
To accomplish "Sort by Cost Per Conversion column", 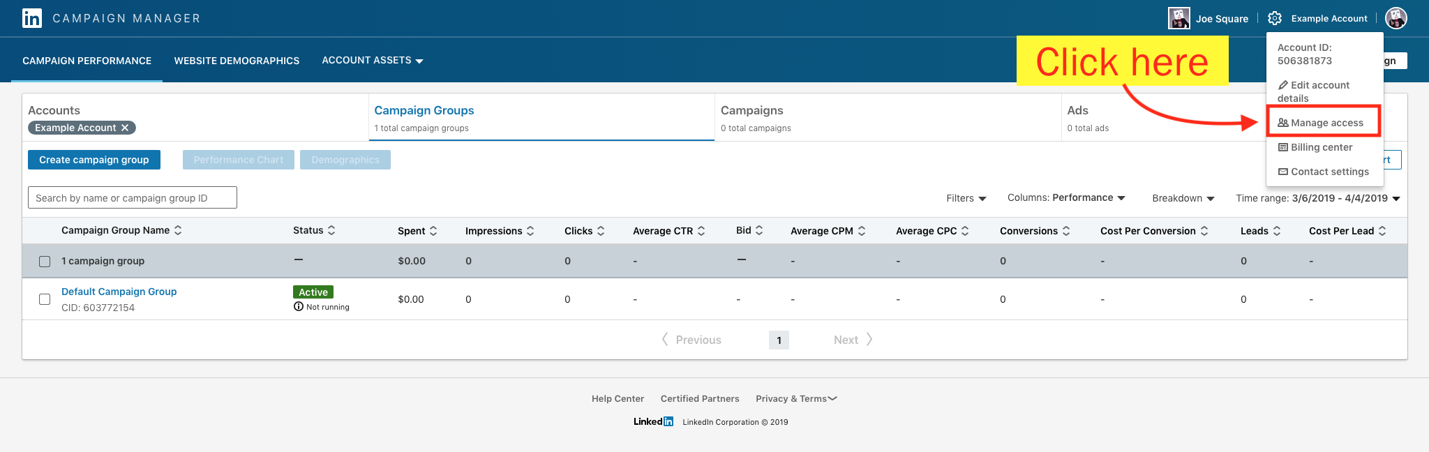I will coord(1204,231).
